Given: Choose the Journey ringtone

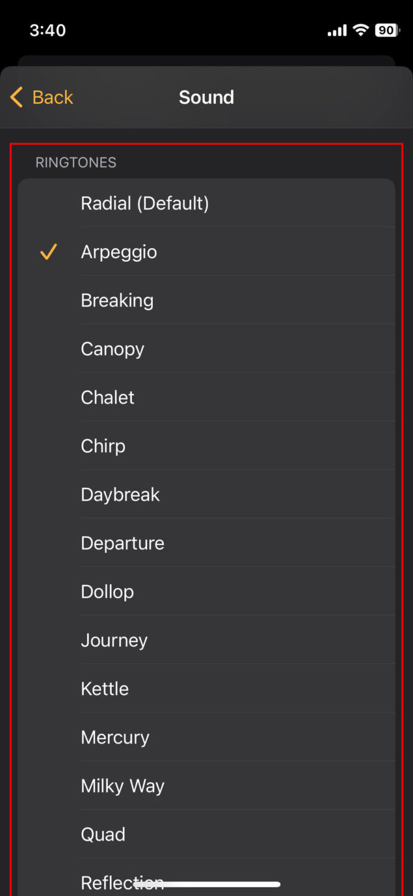Looking at the screenshot, I should (x=114, y=640).
